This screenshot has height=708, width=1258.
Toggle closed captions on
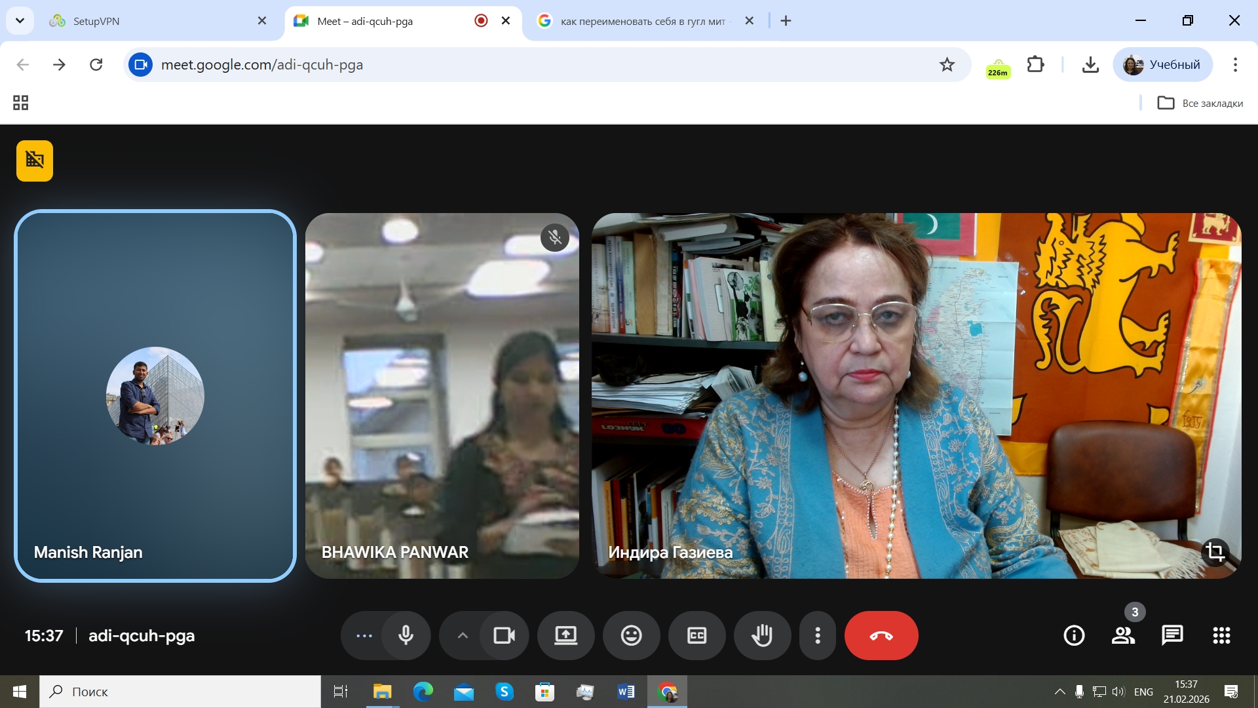696,635
